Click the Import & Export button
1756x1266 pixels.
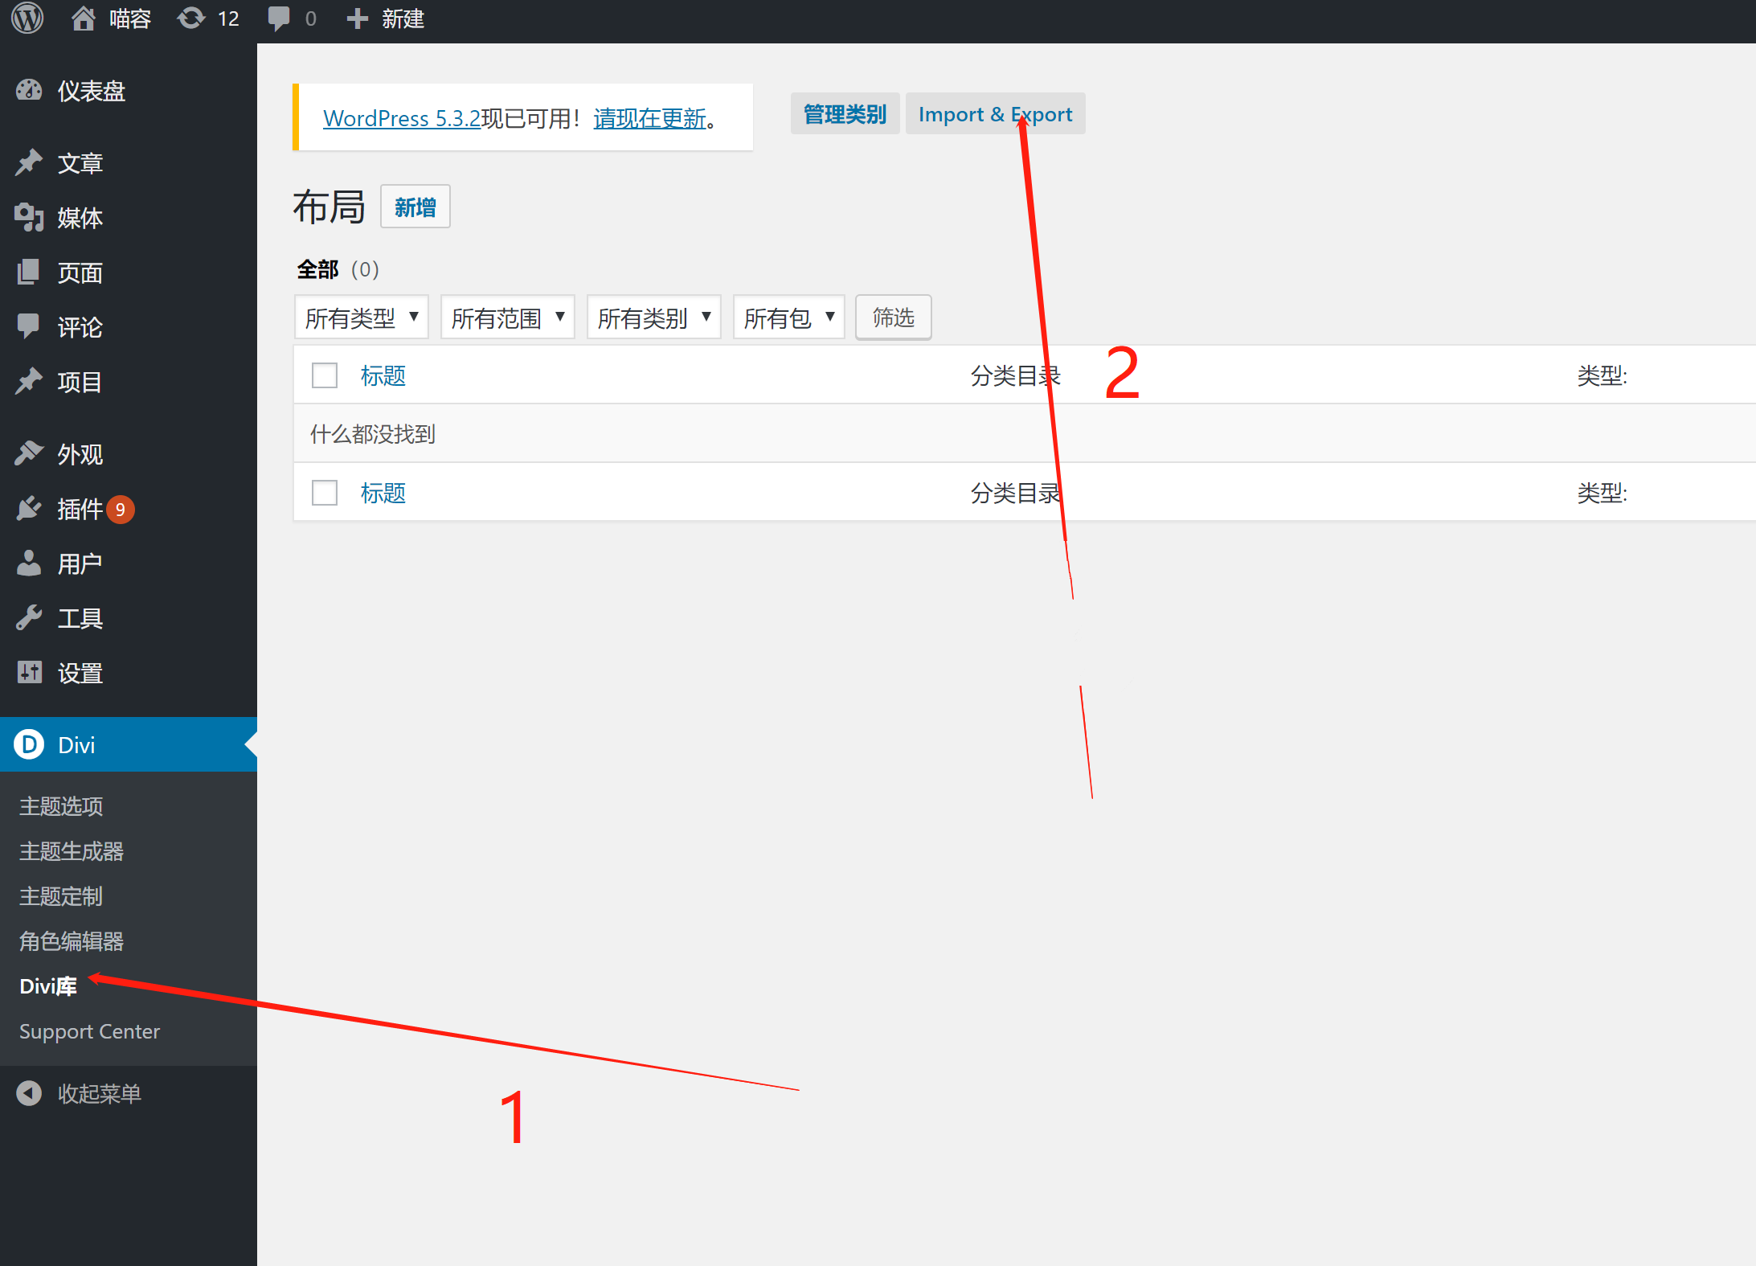tap(995, 113)
